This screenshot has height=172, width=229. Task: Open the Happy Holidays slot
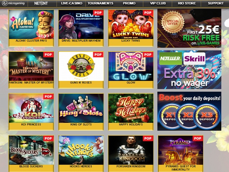[131, 108]
